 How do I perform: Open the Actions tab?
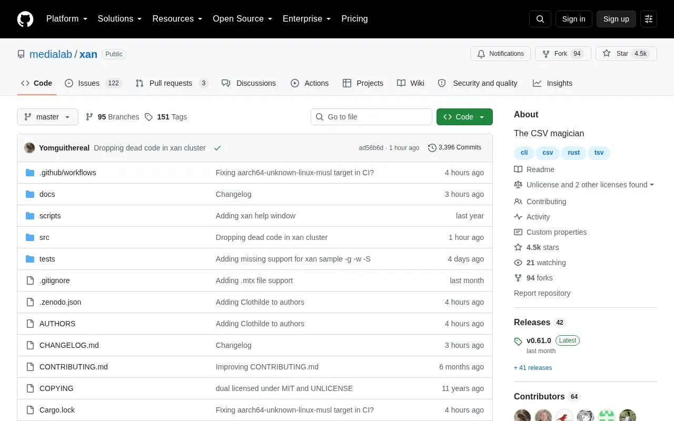point(310,83)
